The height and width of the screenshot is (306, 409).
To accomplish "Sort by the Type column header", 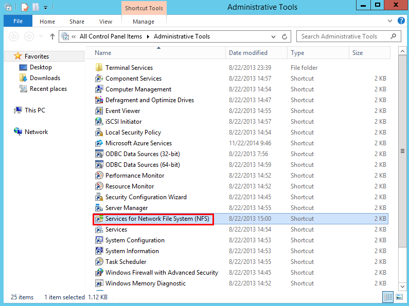I will tap(318, 53).
